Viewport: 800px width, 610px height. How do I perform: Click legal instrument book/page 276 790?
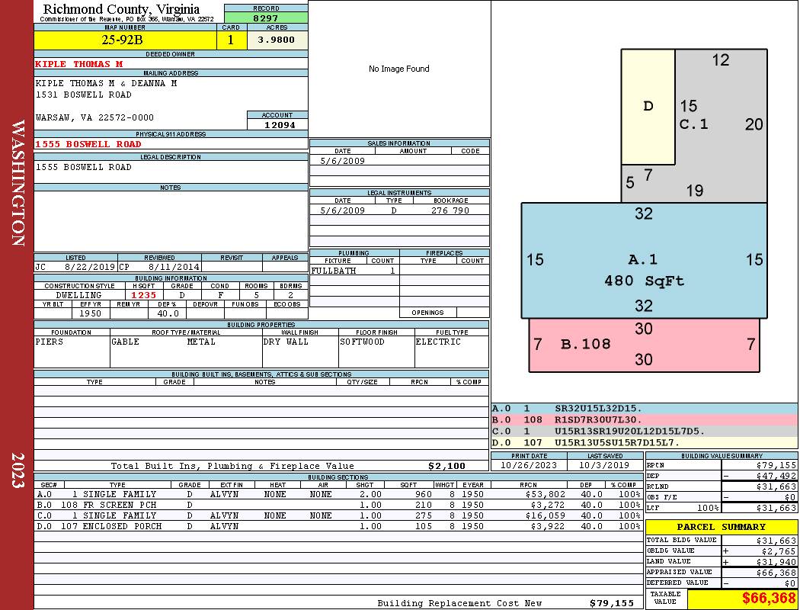tap(450, 210)
